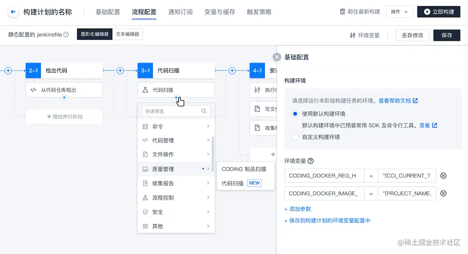Switch to 文本编辑器 mode
468x254 pixels.
click(127, 34)
